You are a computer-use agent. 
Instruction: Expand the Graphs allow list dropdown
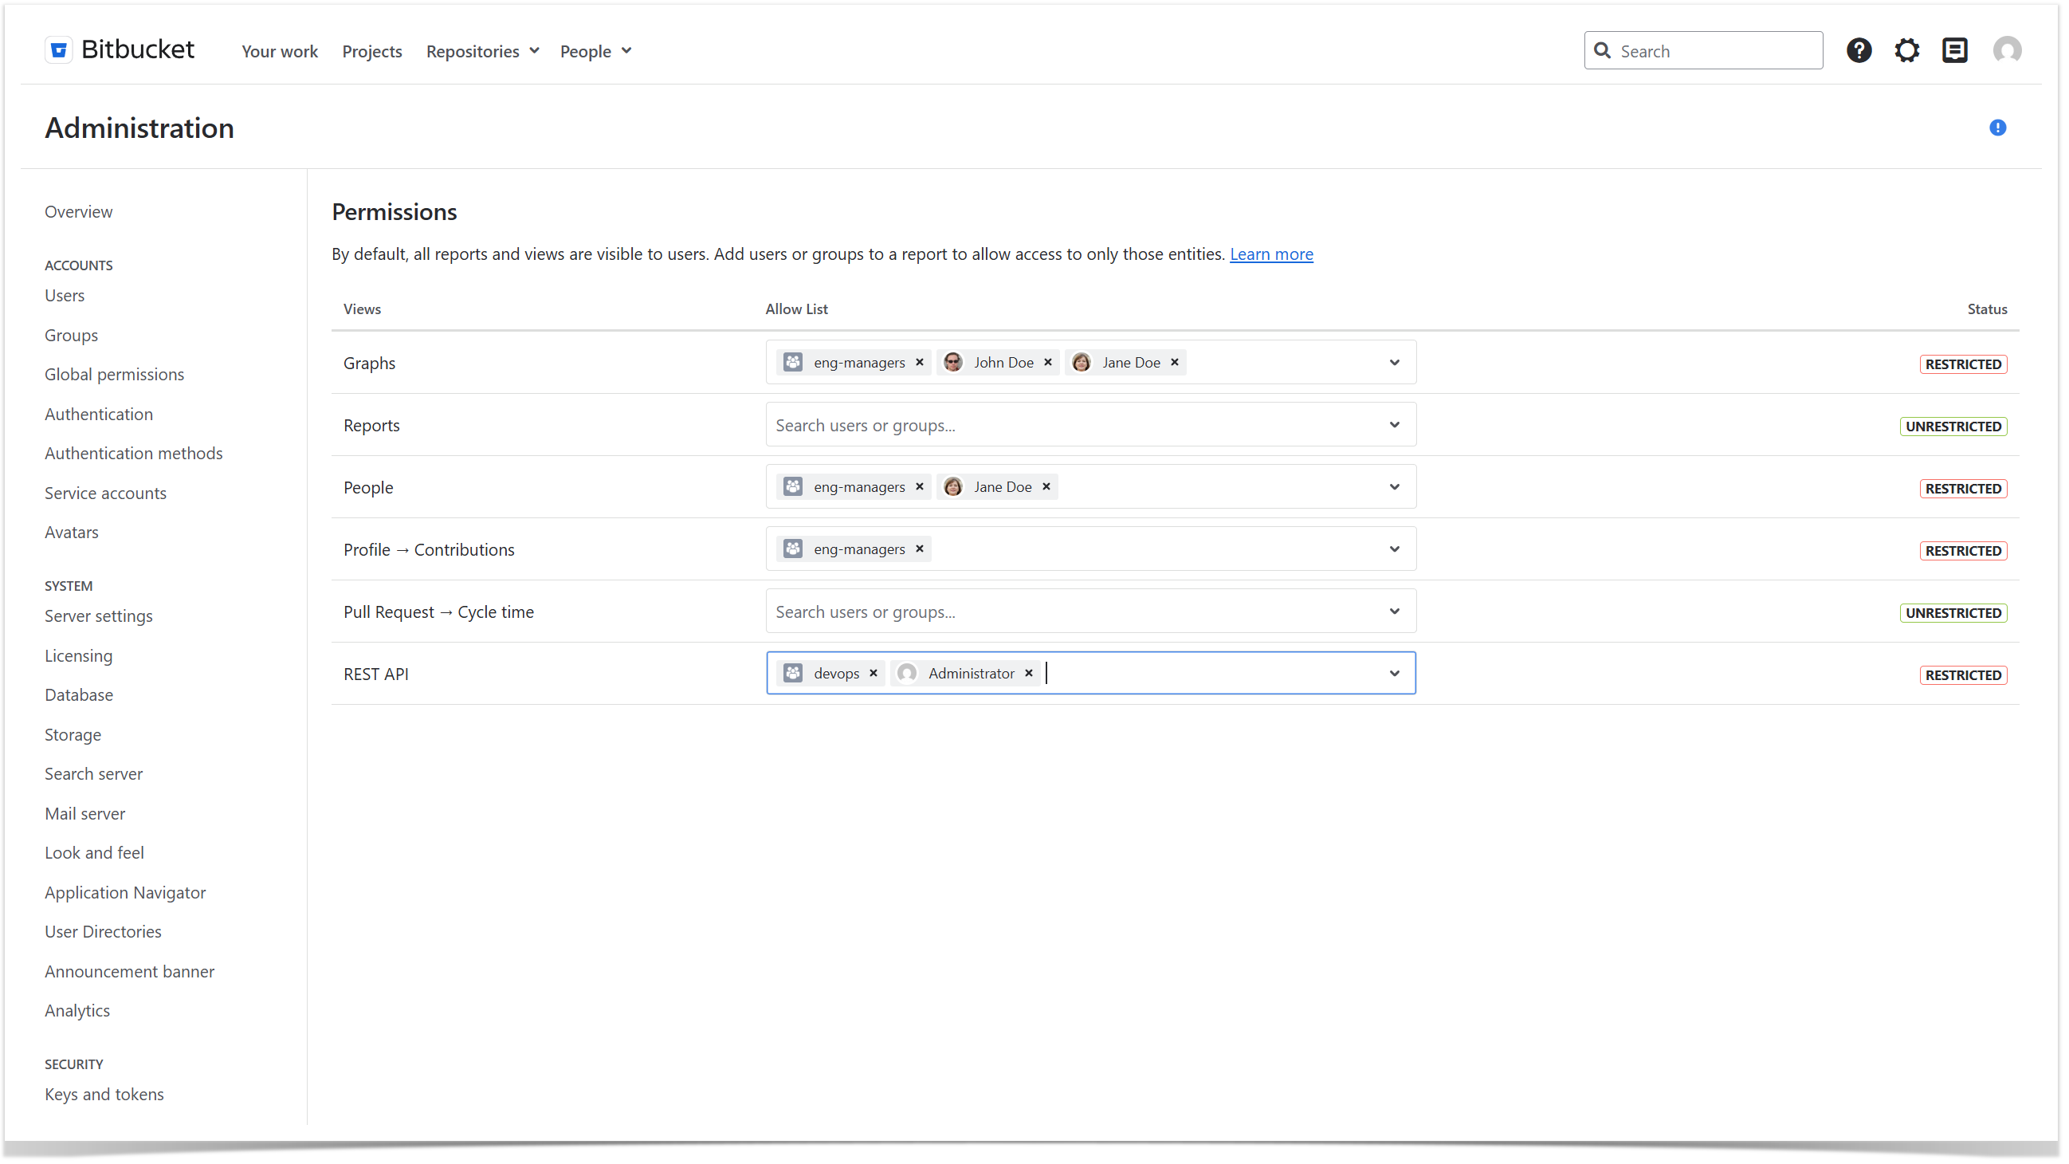[1394, 362]
